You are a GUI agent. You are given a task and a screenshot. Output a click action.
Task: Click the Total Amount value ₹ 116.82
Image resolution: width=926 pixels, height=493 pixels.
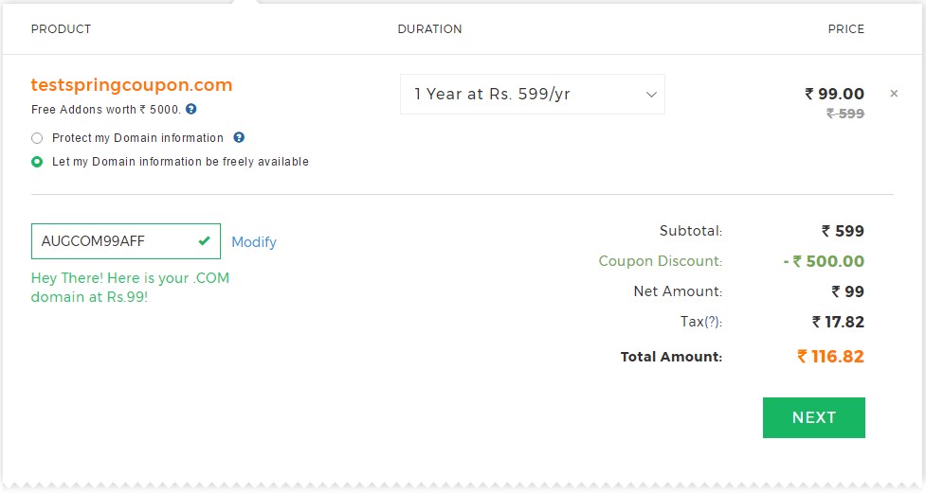point(830,356)
